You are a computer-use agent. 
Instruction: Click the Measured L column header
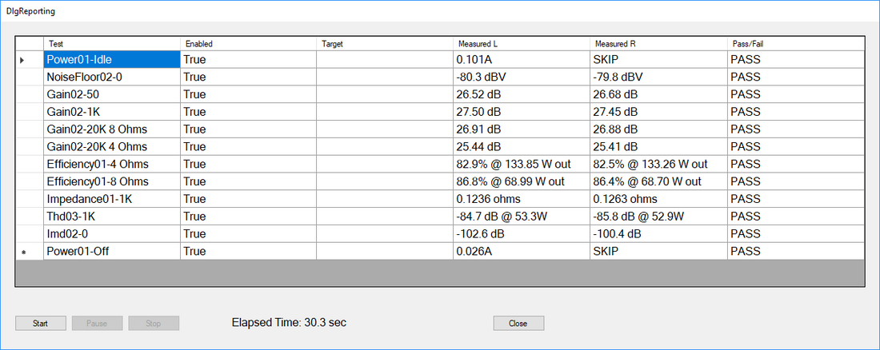[x=520, y=44]
